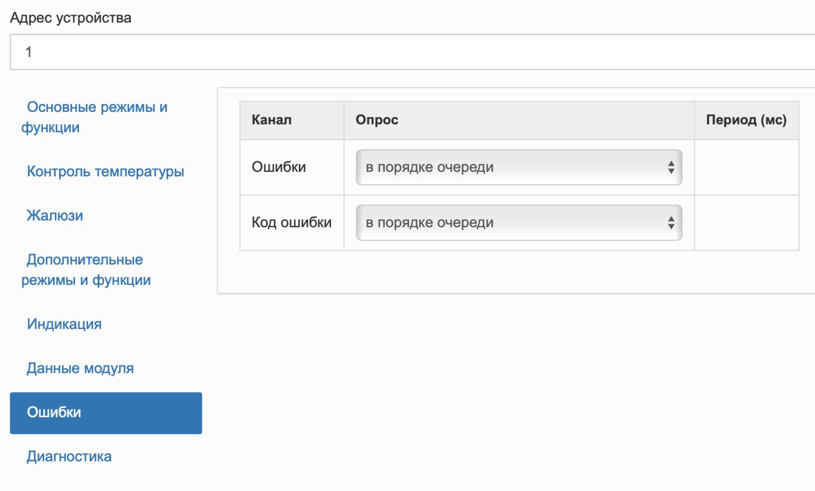Click the Адрес устройства label text

[71, 18]
